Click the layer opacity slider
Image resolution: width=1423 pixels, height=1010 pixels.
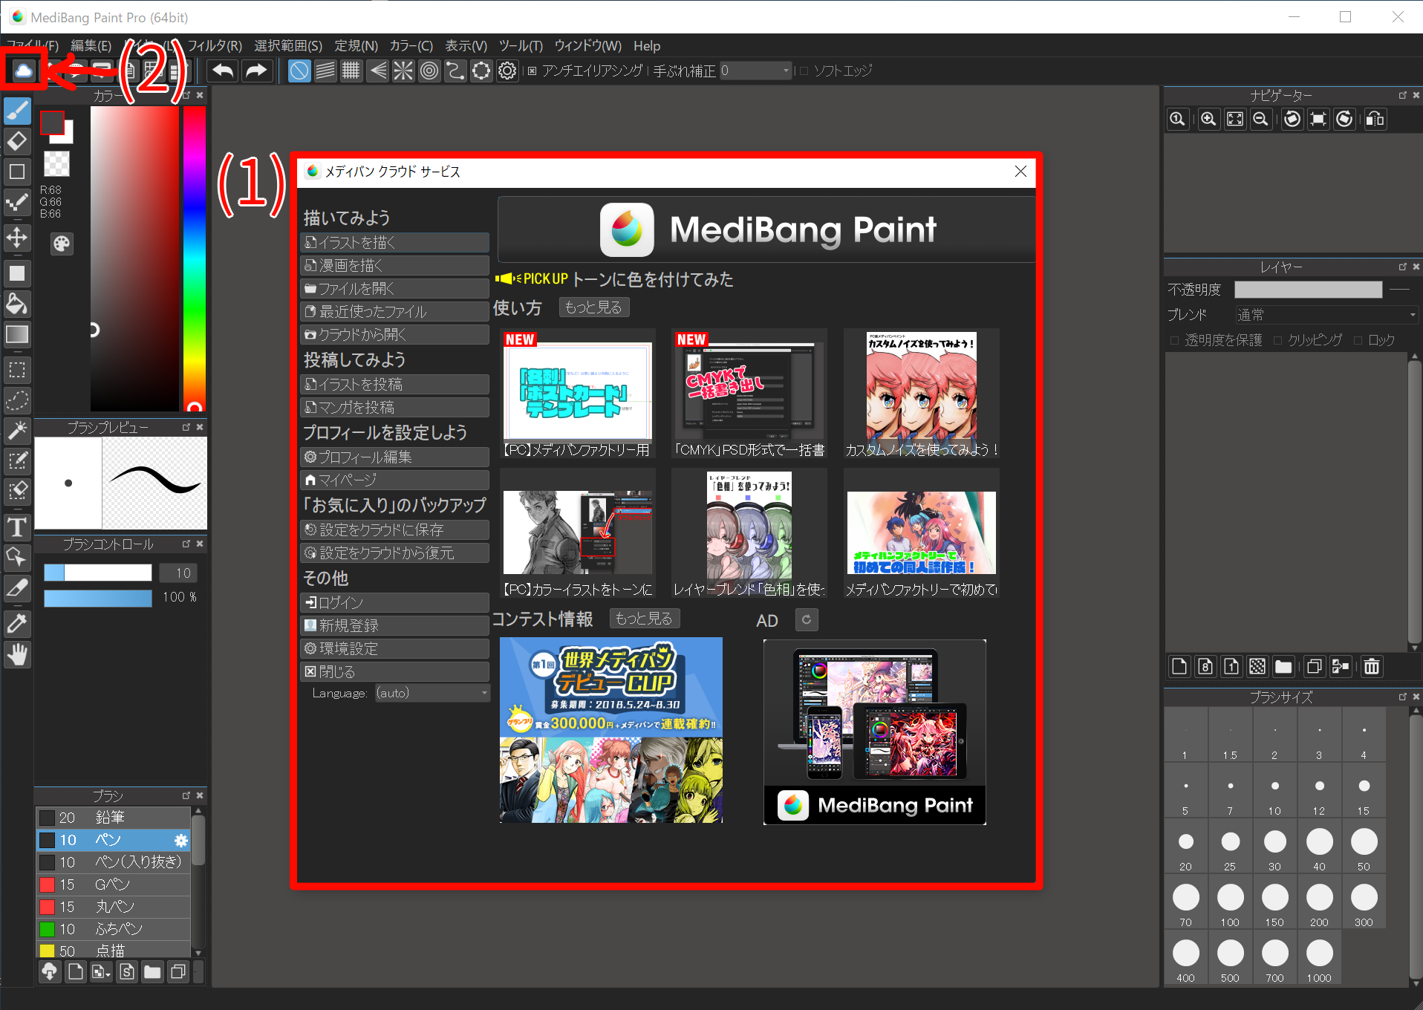1308,290
